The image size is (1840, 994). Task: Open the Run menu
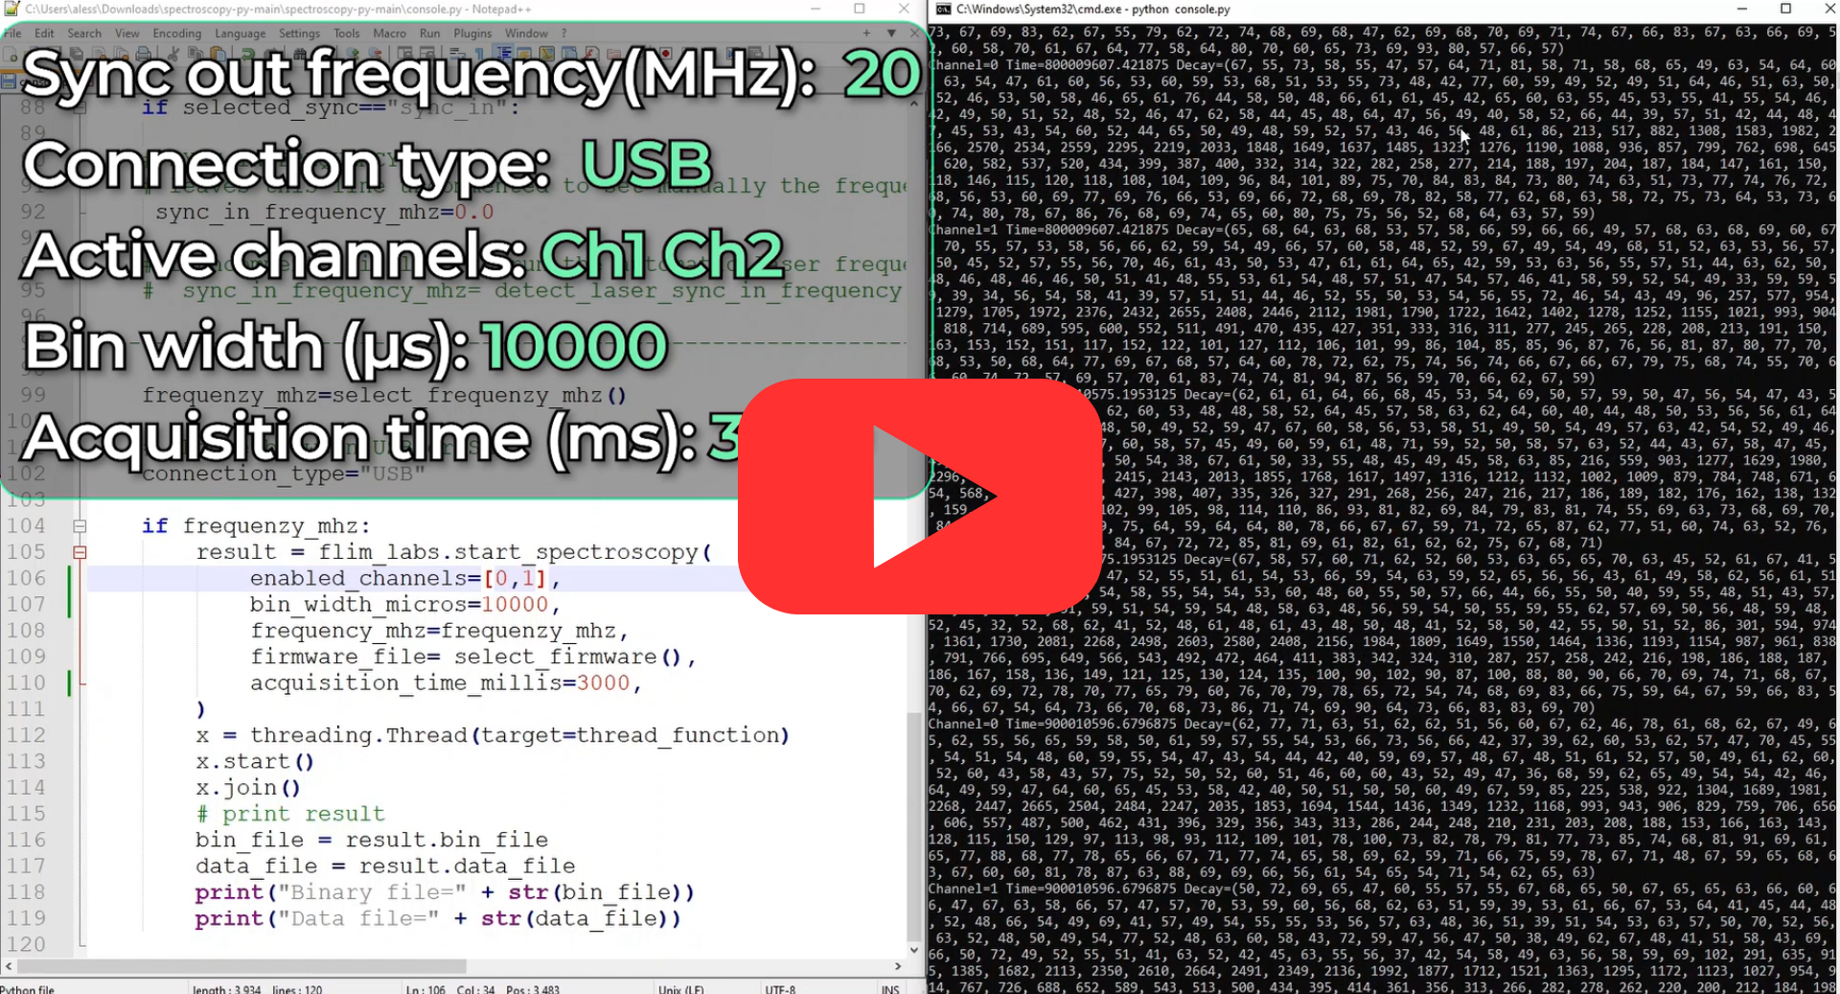click(x=430, y=33)
